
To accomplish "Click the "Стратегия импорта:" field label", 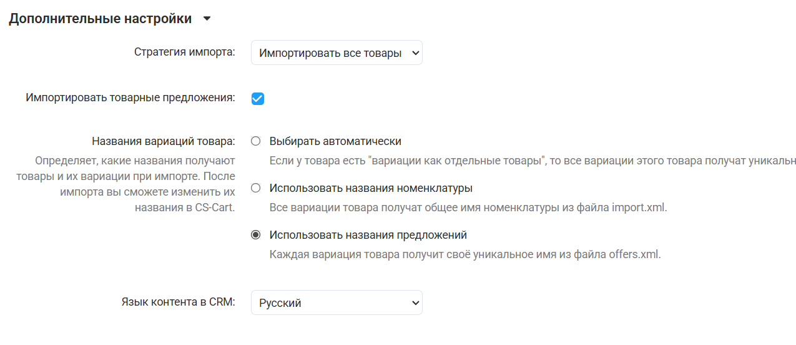I will coord(184,52).
